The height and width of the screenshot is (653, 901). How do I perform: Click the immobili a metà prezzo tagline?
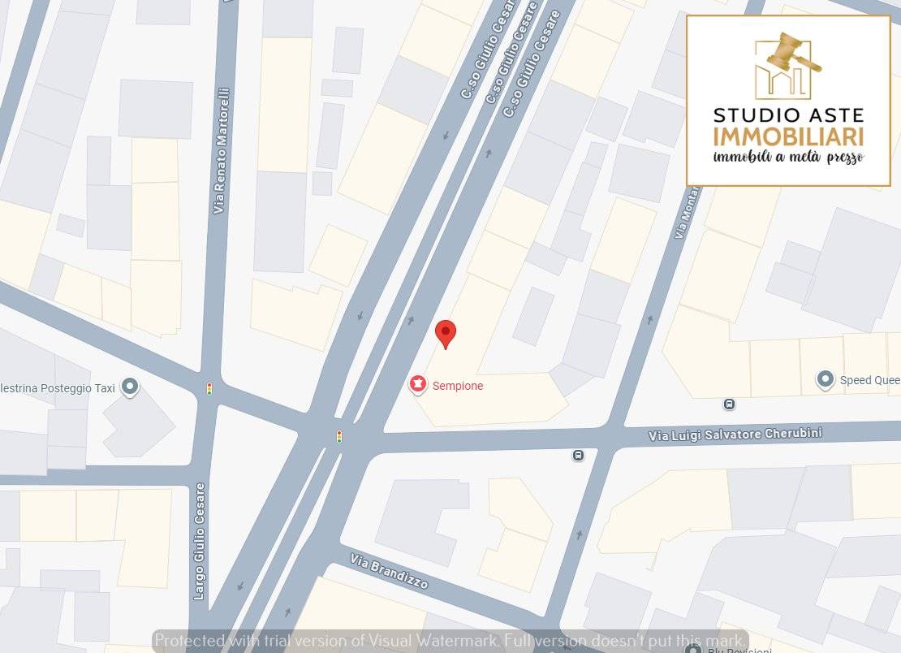click(x=788, y=157)
